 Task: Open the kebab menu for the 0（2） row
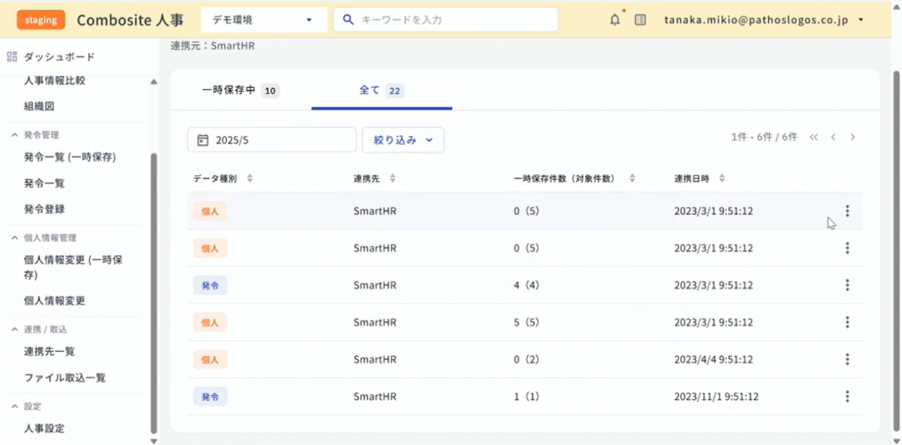(x=847, y=359)
